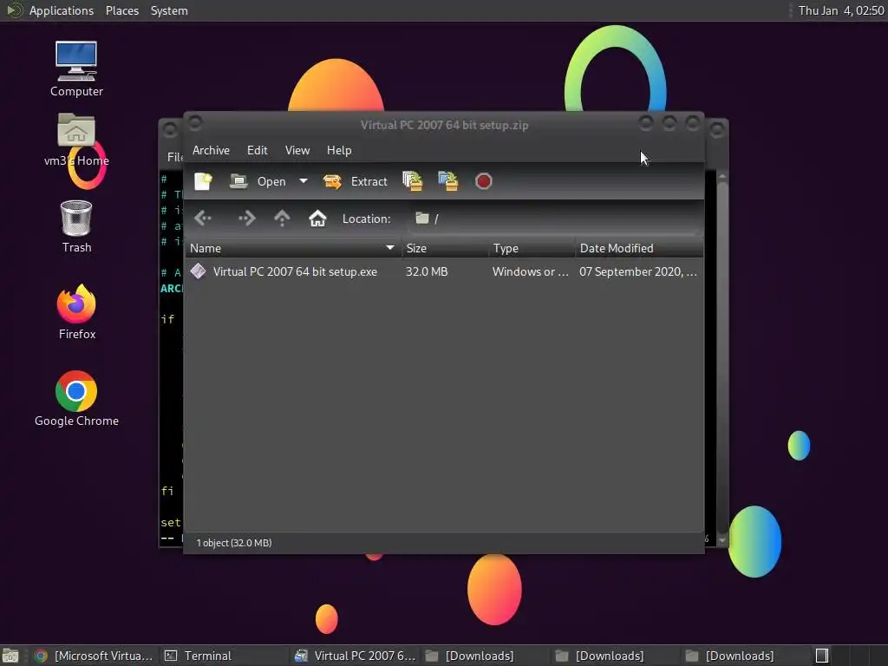Close the archive manager window
The height and width of the screenshot is (666, 888).
coord(693,123)
